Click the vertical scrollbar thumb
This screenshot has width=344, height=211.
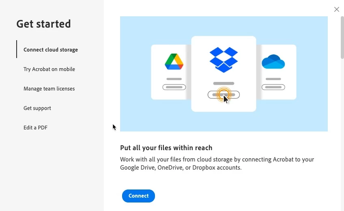click(x=342, y=37)
